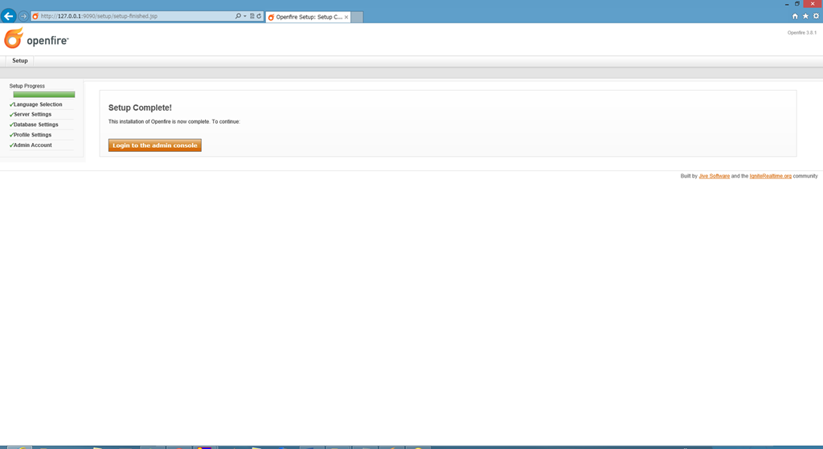Open the browser home page icon
The width and height of the screenshot is (823, 449).
tap(795, 16)
